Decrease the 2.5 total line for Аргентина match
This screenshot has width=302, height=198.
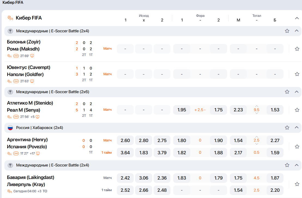257,144
